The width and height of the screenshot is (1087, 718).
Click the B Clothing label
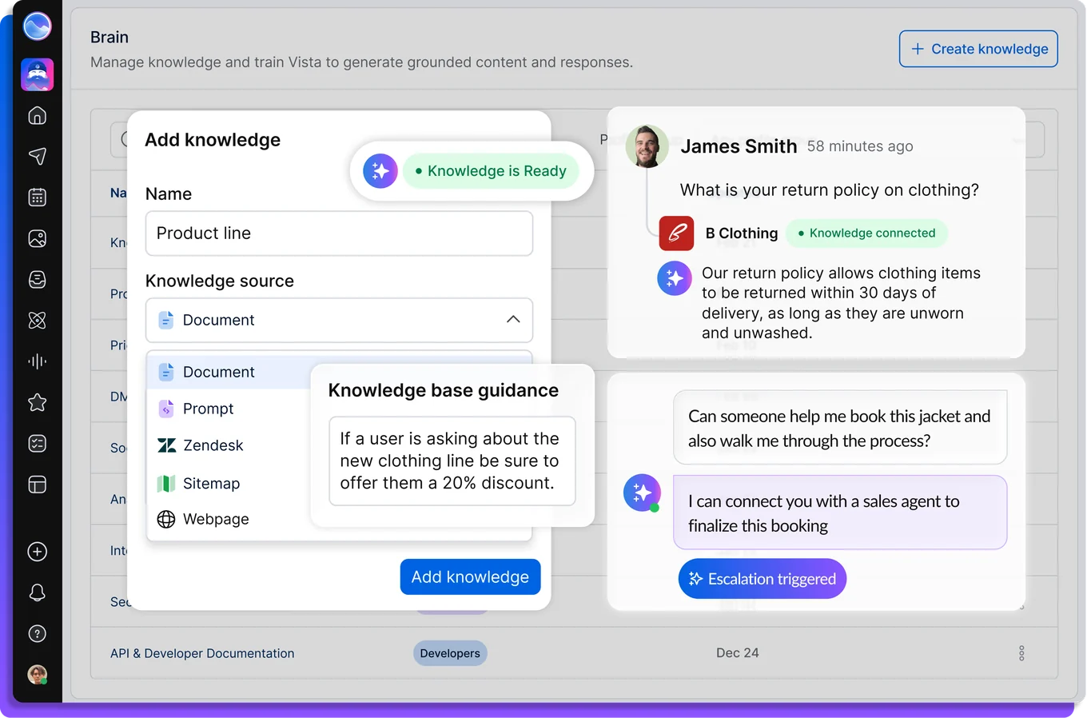(742, 233)
